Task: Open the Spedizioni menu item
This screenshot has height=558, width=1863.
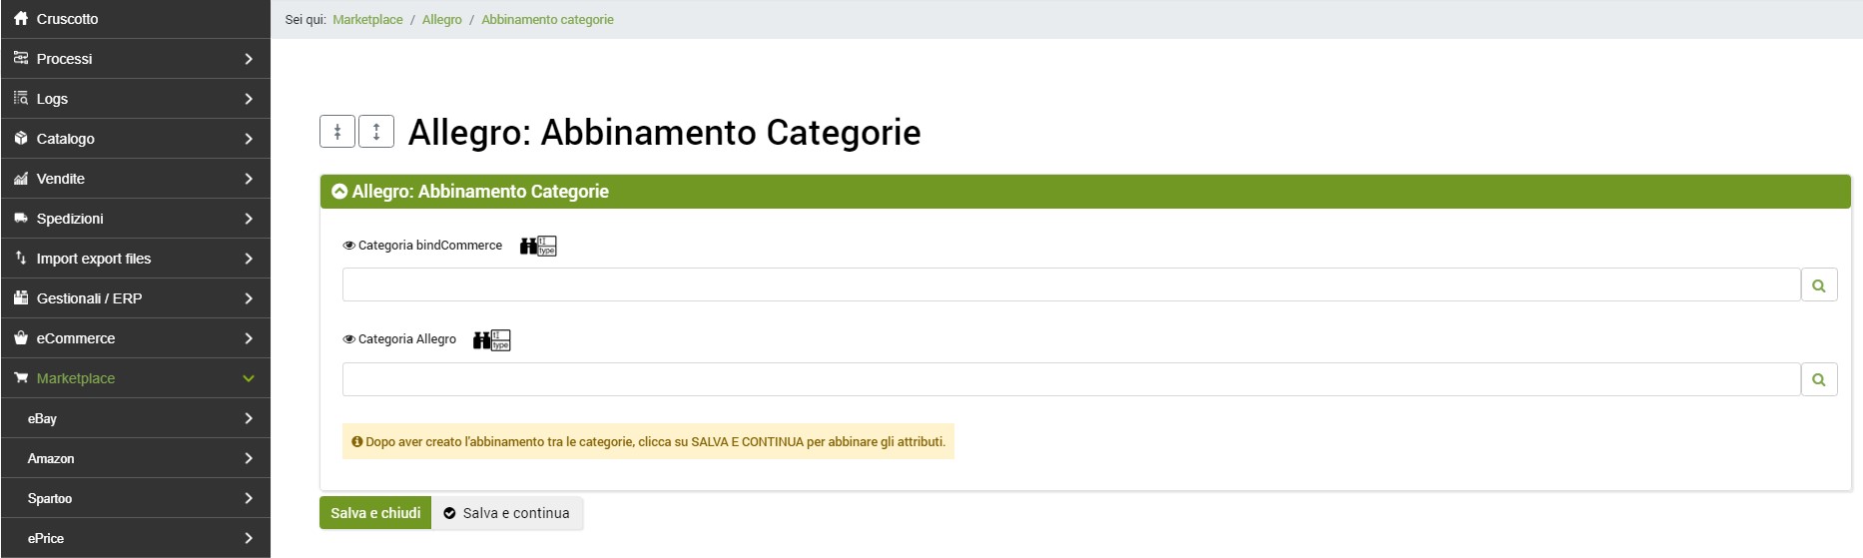Action: point(70,219)
